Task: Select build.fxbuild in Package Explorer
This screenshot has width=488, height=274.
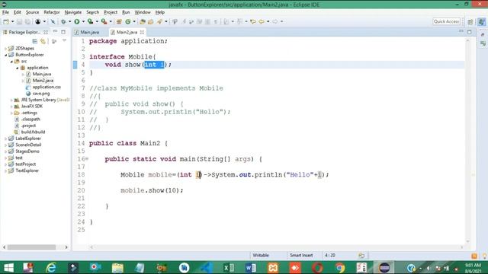Action: [33, 132]
